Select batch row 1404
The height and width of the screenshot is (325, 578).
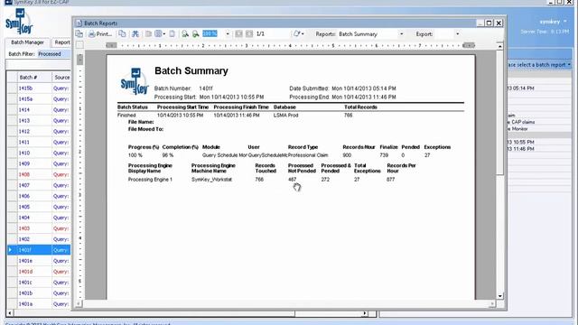[39, 218]
